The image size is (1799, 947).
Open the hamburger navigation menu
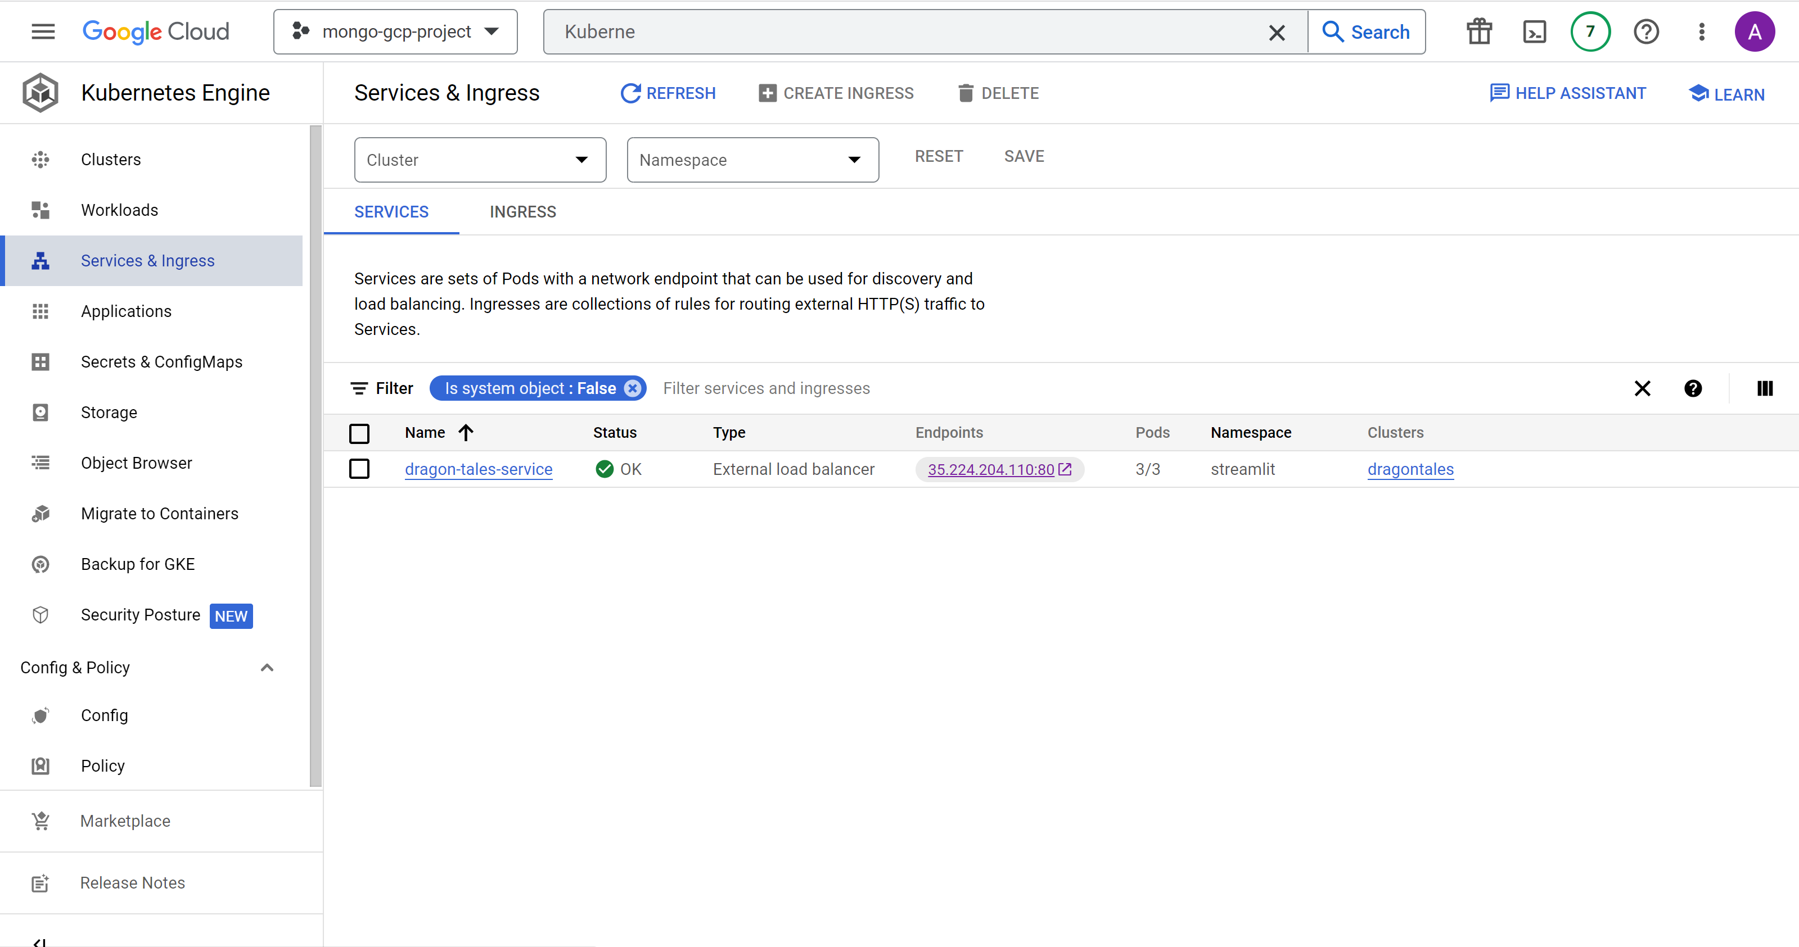click(x=43, y=31)
